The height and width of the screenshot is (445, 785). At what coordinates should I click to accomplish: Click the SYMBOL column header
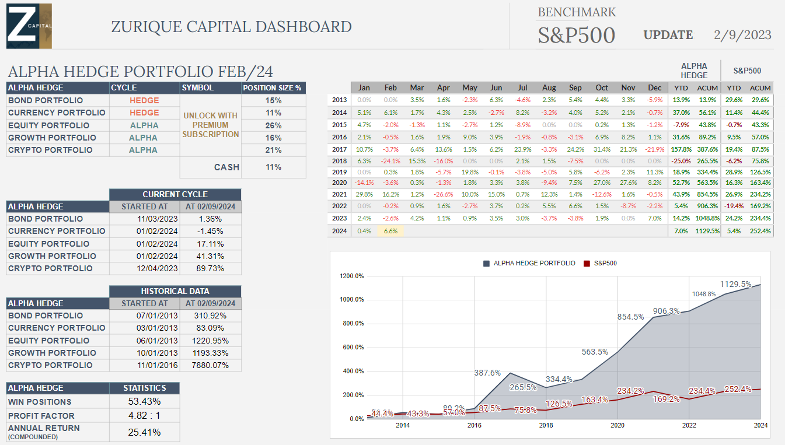[211, 88]
